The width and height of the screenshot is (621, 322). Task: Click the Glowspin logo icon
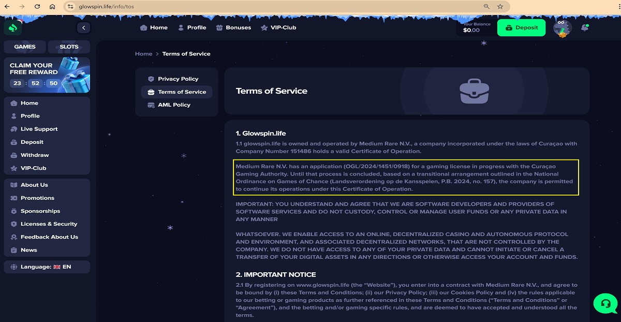pyautogui.click(x=13, y=28)
